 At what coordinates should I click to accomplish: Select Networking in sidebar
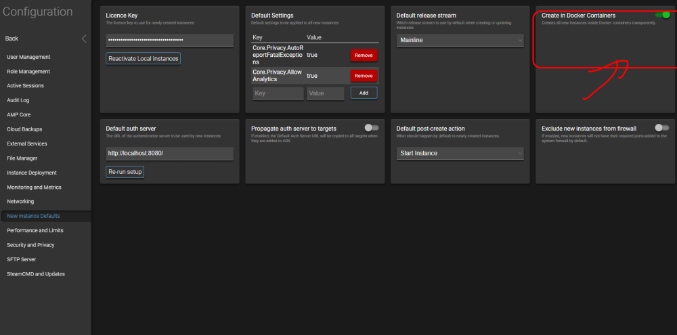[x=20, y=202]
